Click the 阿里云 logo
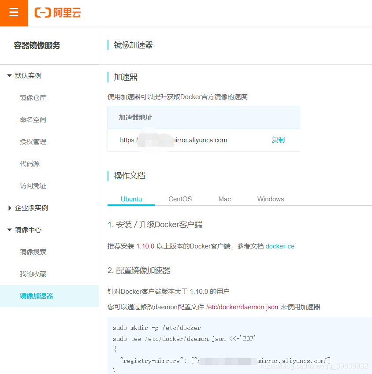The image size is (372, 374). 57,13
